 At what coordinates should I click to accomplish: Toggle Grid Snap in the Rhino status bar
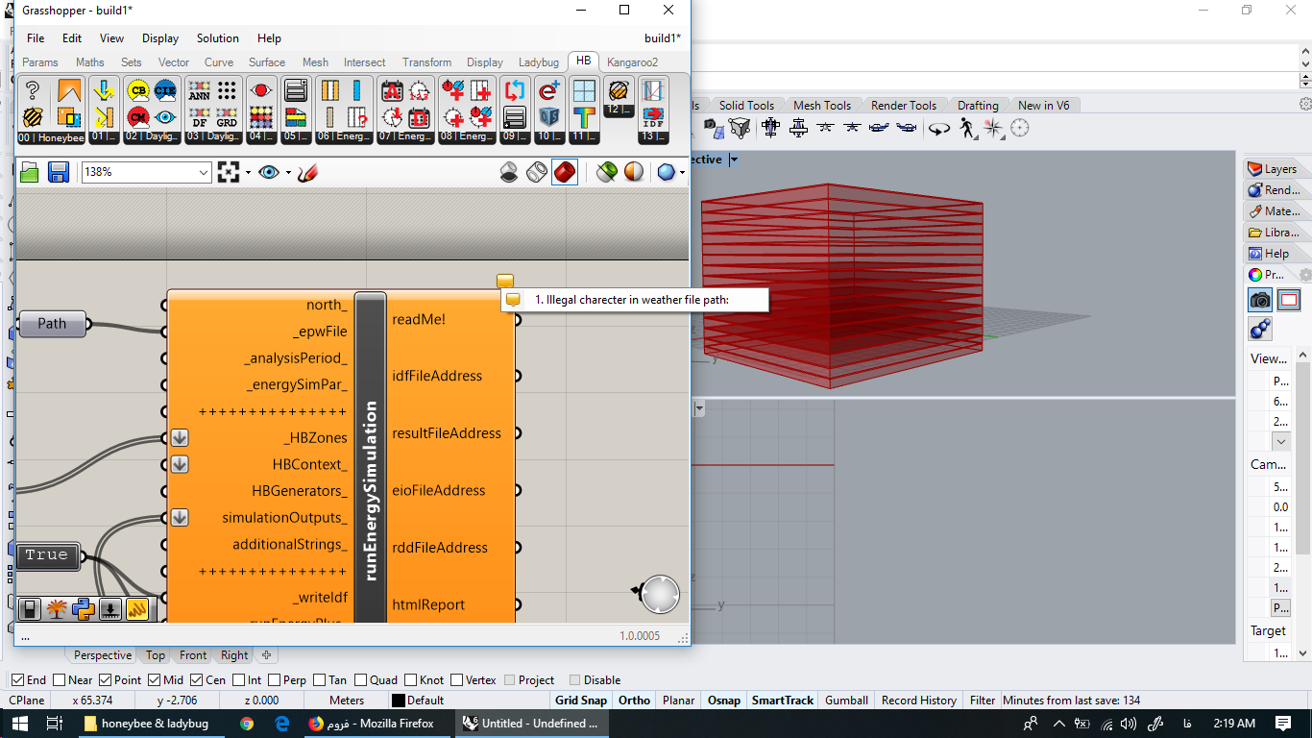tap(580, 701)
